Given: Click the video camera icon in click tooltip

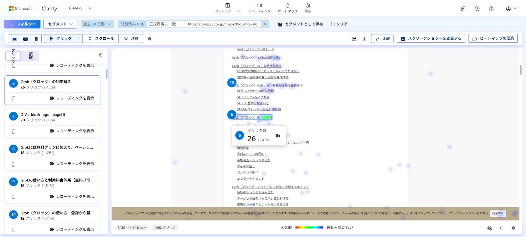Looking at the screenshot, I should (x=278, y=136).
